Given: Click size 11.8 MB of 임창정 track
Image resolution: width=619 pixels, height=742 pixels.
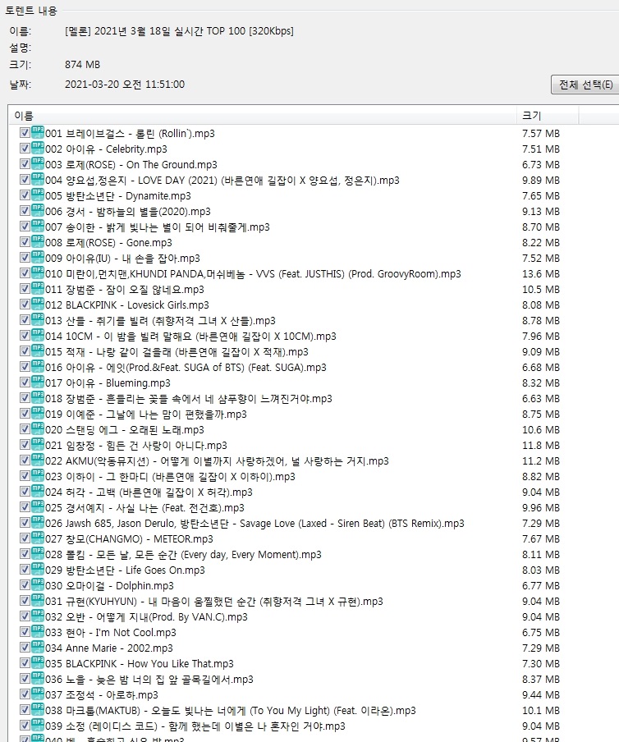Looking at the screenshot, I should tap(541, 446).
